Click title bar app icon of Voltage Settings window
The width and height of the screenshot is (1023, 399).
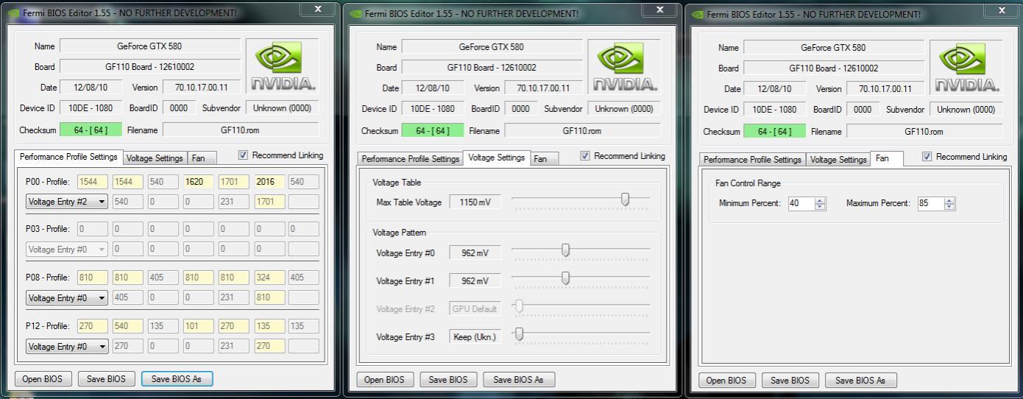point(356,14)
